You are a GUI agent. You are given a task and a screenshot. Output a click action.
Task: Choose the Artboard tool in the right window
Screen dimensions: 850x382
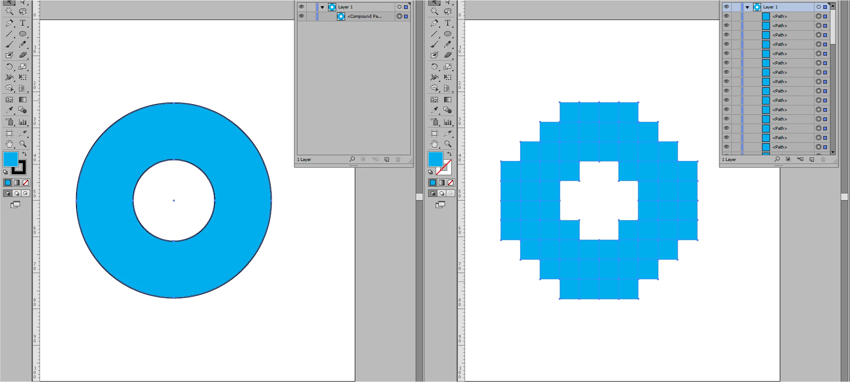(434, 133)
